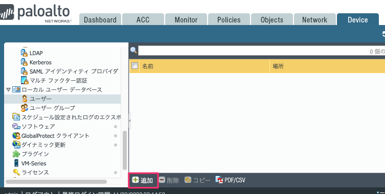Image resolution: width=385 pixels, height=194 pixels.
Task: Switch to the Policies tab
Action: (x=229, y=19)
